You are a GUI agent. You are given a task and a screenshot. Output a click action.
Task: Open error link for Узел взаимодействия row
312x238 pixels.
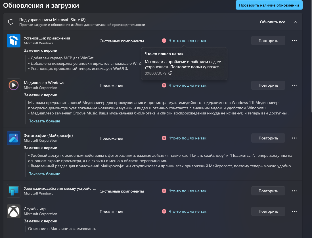click(x=187, y=191)
